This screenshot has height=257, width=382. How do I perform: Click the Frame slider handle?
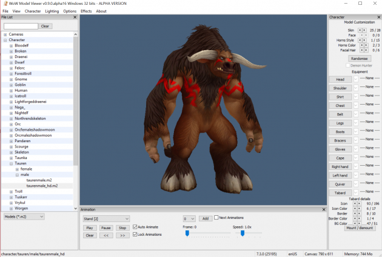tap(187, 233)
